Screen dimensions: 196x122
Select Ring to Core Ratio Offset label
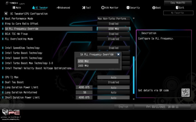(x=22, y=24)
